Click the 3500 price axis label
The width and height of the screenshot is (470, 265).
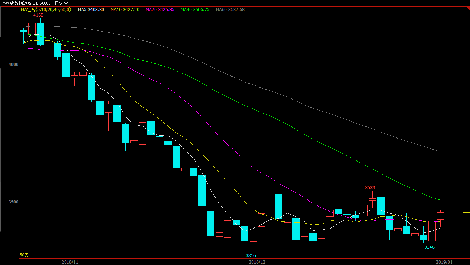coord(14,202)
